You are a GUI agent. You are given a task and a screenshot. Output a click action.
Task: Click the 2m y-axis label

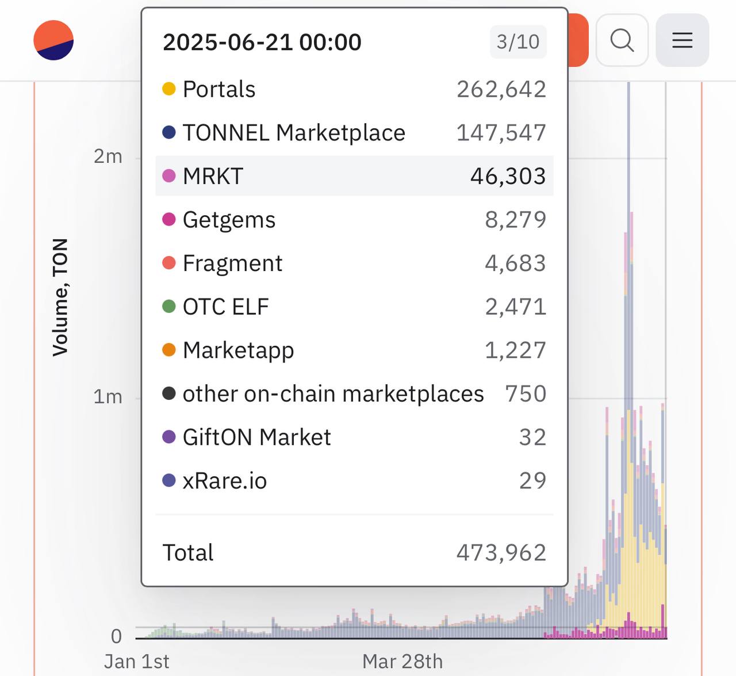(x=108, y=156)
